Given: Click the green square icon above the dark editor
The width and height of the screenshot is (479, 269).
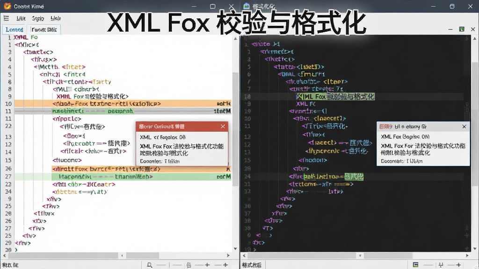Looking at the screenshot, I should tap(462, 29).
